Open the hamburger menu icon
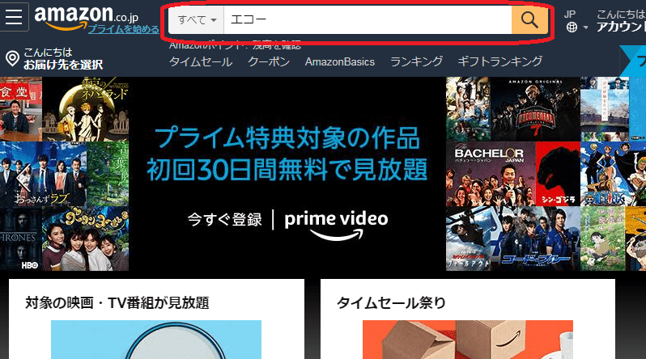646x359 pixels. click(14, 17)
